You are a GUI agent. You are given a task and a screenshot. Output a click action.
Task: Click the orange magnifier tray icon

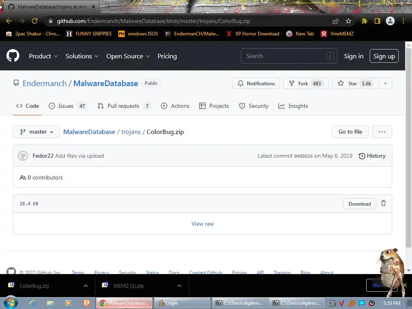[352, 303]
